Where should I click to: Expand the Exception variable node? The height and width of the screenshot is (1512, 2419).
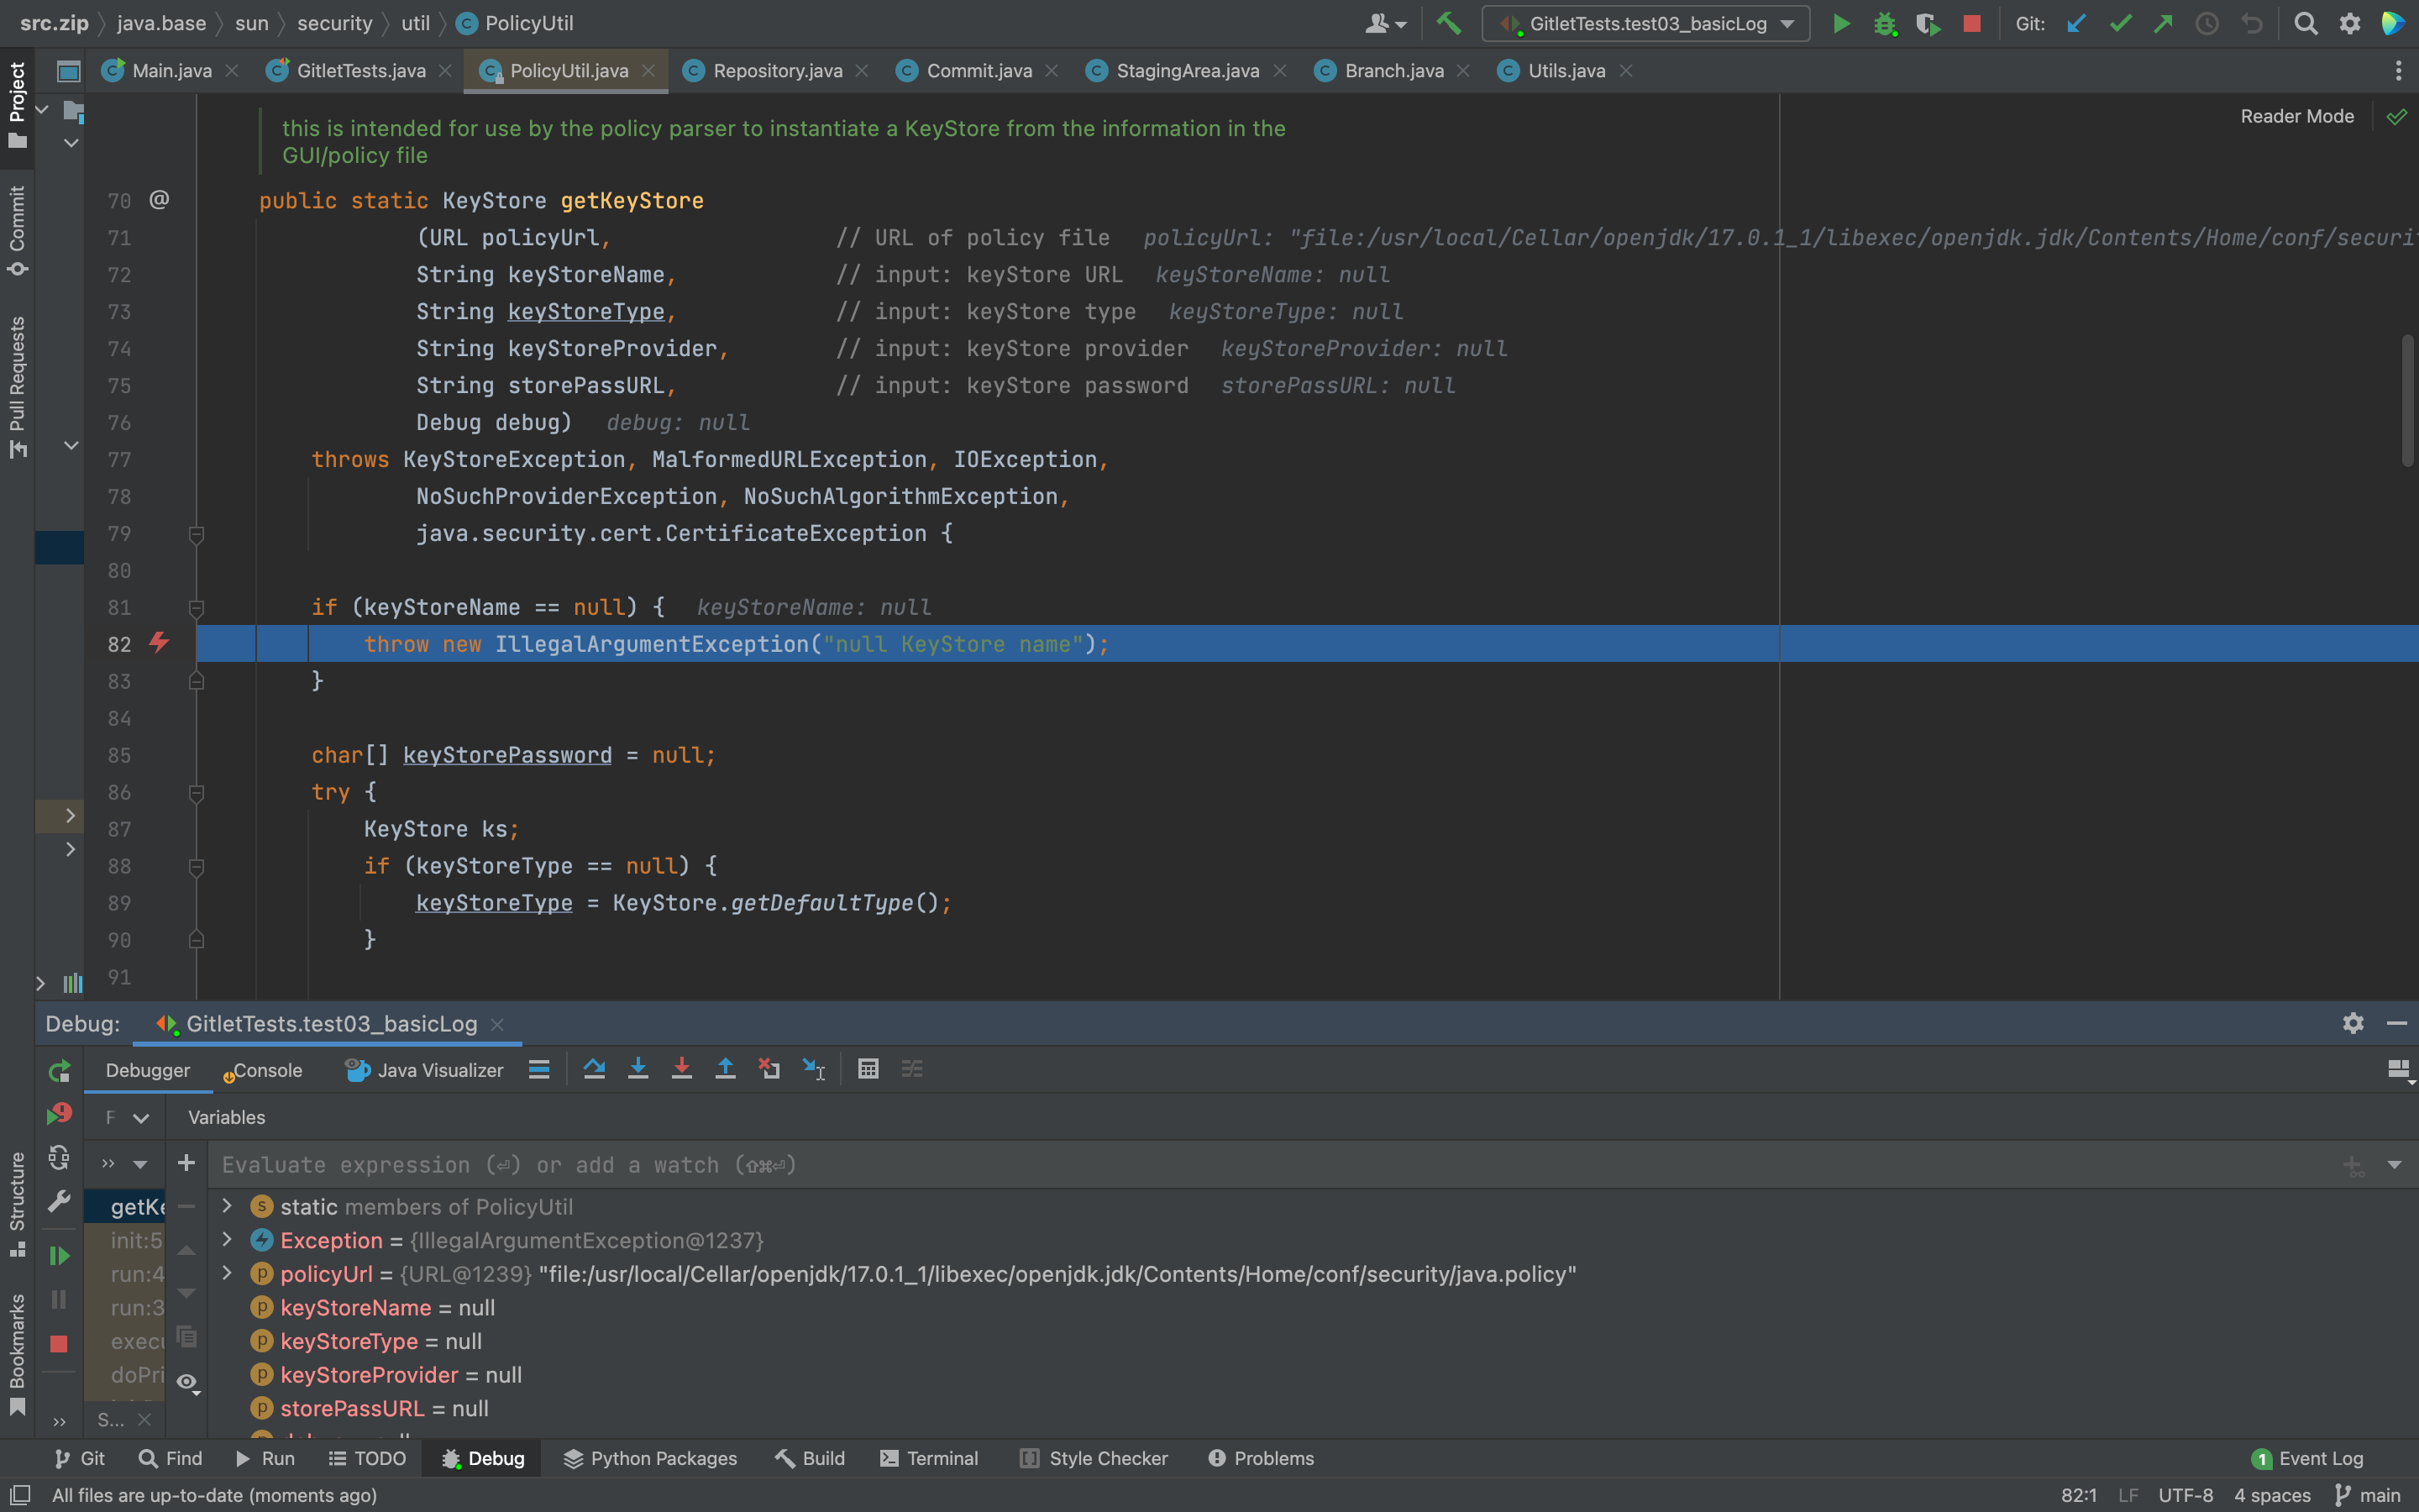227,1240
